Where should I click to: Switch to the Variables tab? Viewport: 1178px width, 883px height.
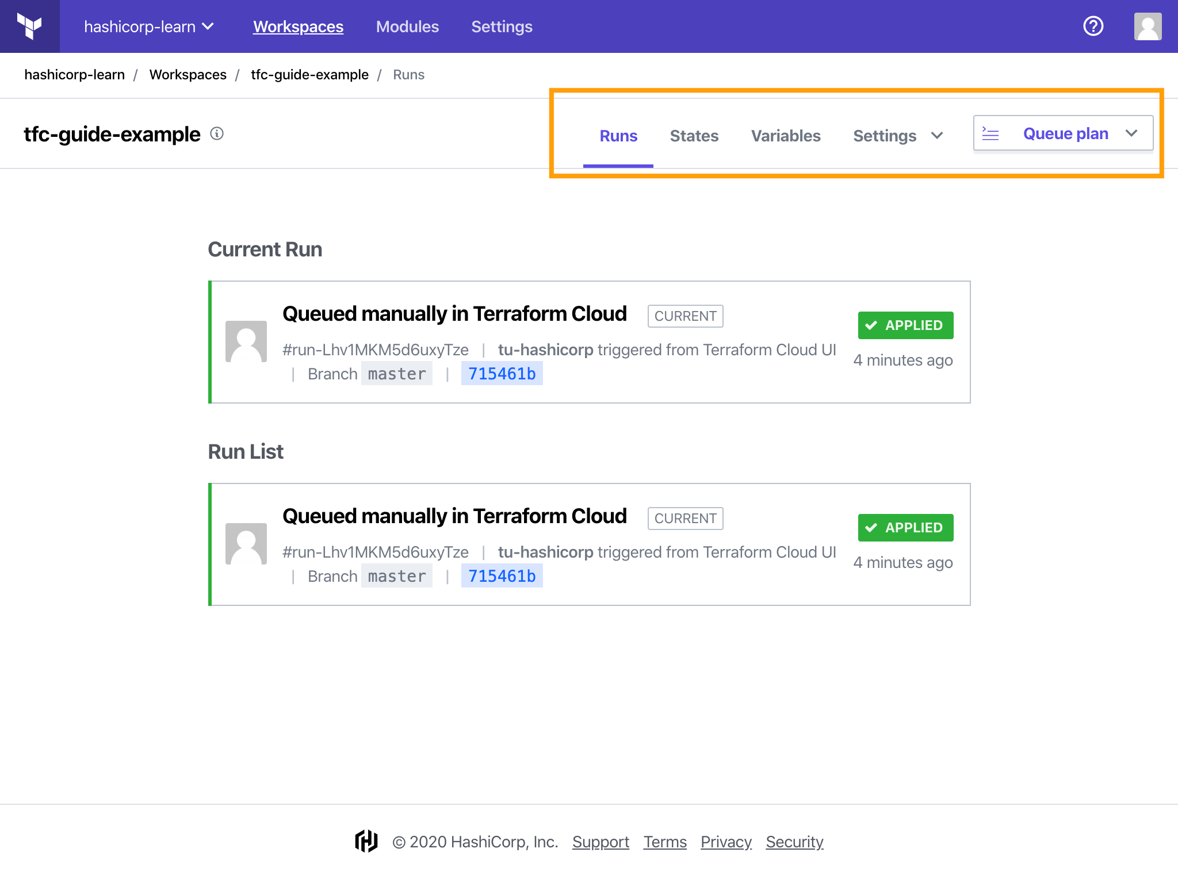coord(785,136)
